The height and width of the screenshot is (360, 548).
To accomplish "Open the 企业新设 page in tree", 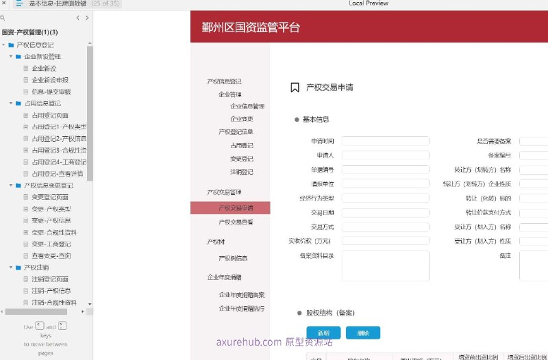I will click(44, 68).
